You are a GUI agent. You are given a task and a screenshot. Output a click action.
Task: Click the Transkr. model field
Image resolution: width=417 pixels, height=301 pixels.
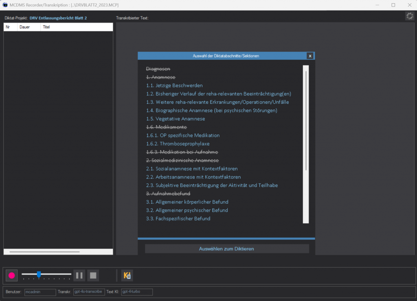coord(88,292)
